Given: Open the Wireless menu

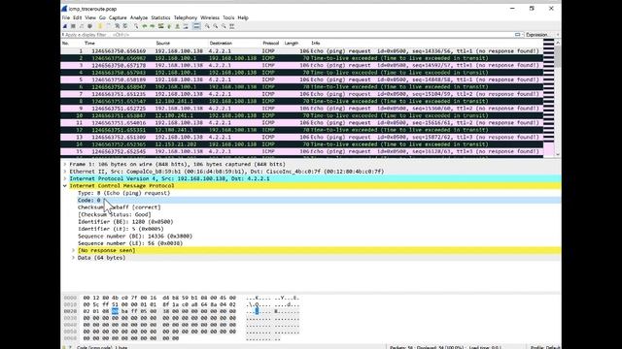Looking at the screenshot, I should 210,17.
